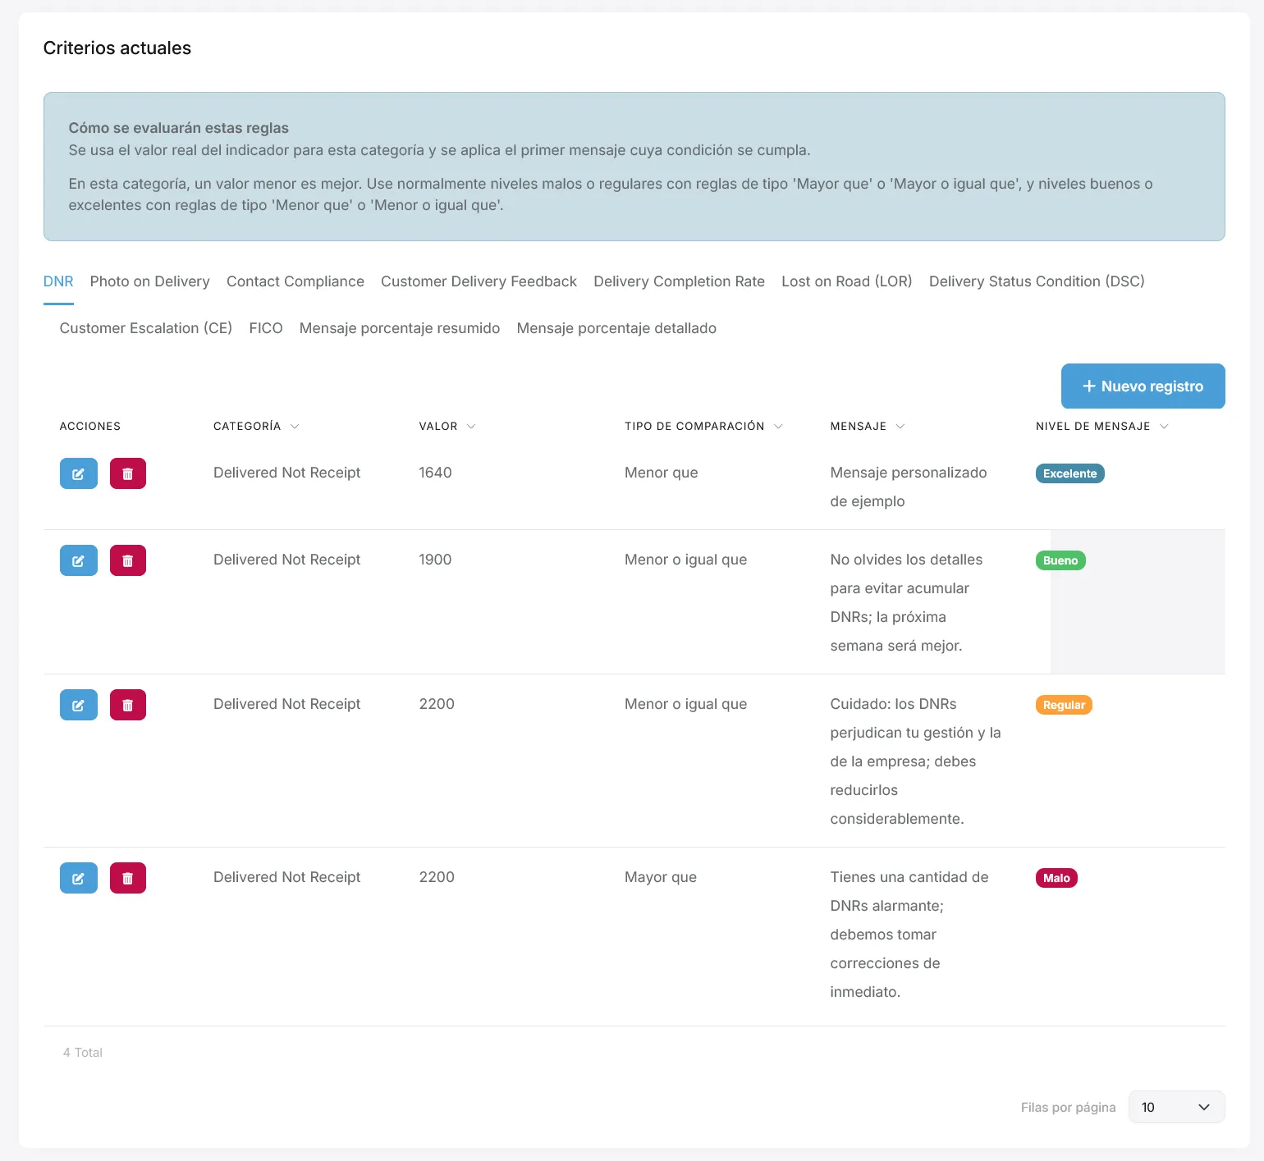This screenshot has width=1264, height=1161.
Task: Open Mensaje porcentaje detallado tab
Action: (x=616, y=328)
